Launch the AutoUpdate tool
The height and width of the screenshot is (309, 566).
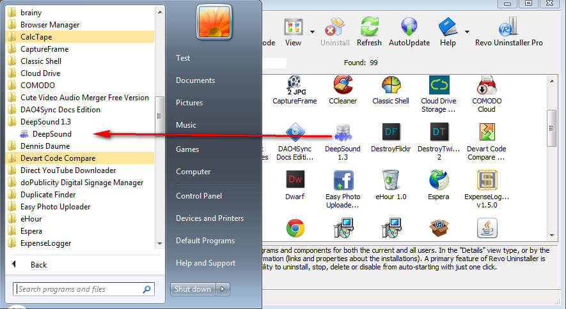pyautogui.click(x=409, y=27)
